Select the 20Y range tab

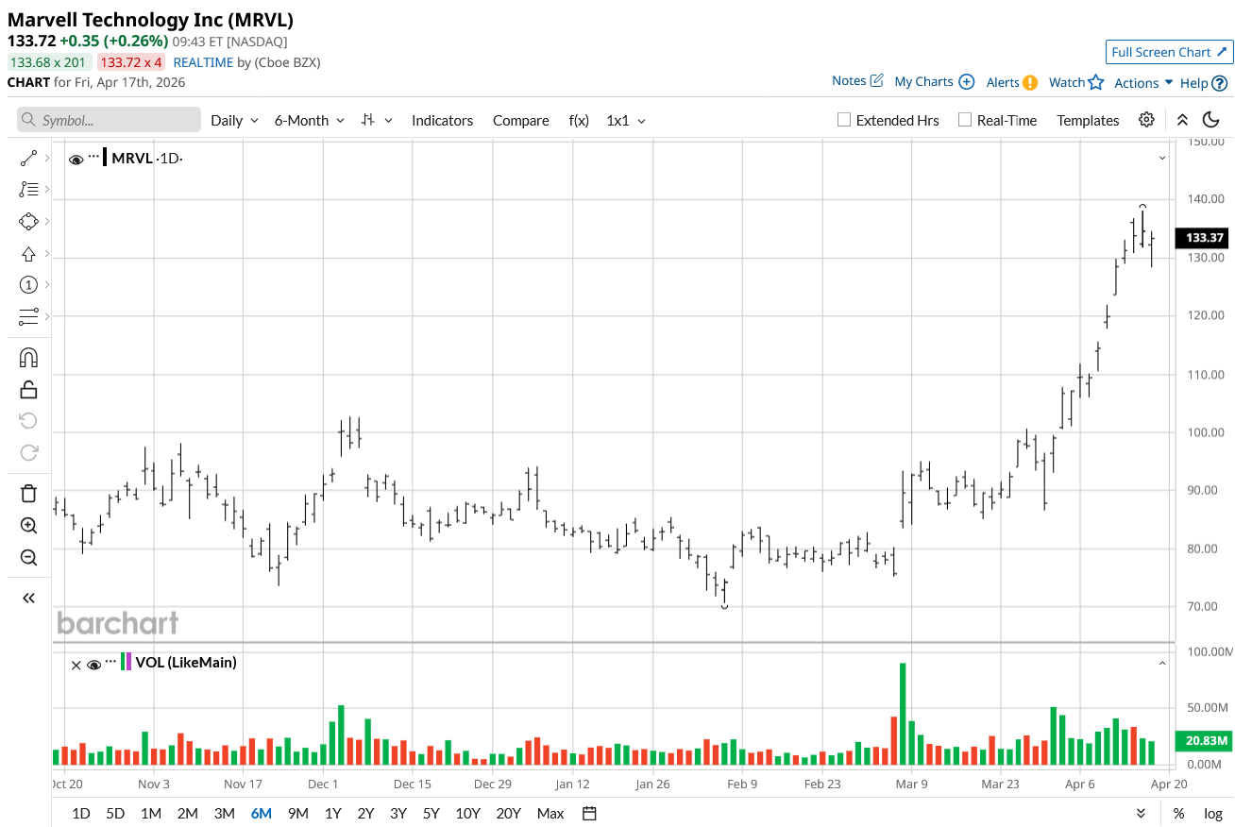(x=508, y=814)
